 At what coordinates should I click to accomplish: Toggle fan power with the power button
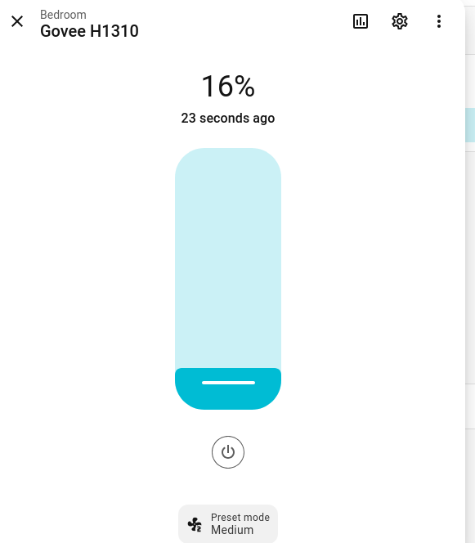[228, 452]
